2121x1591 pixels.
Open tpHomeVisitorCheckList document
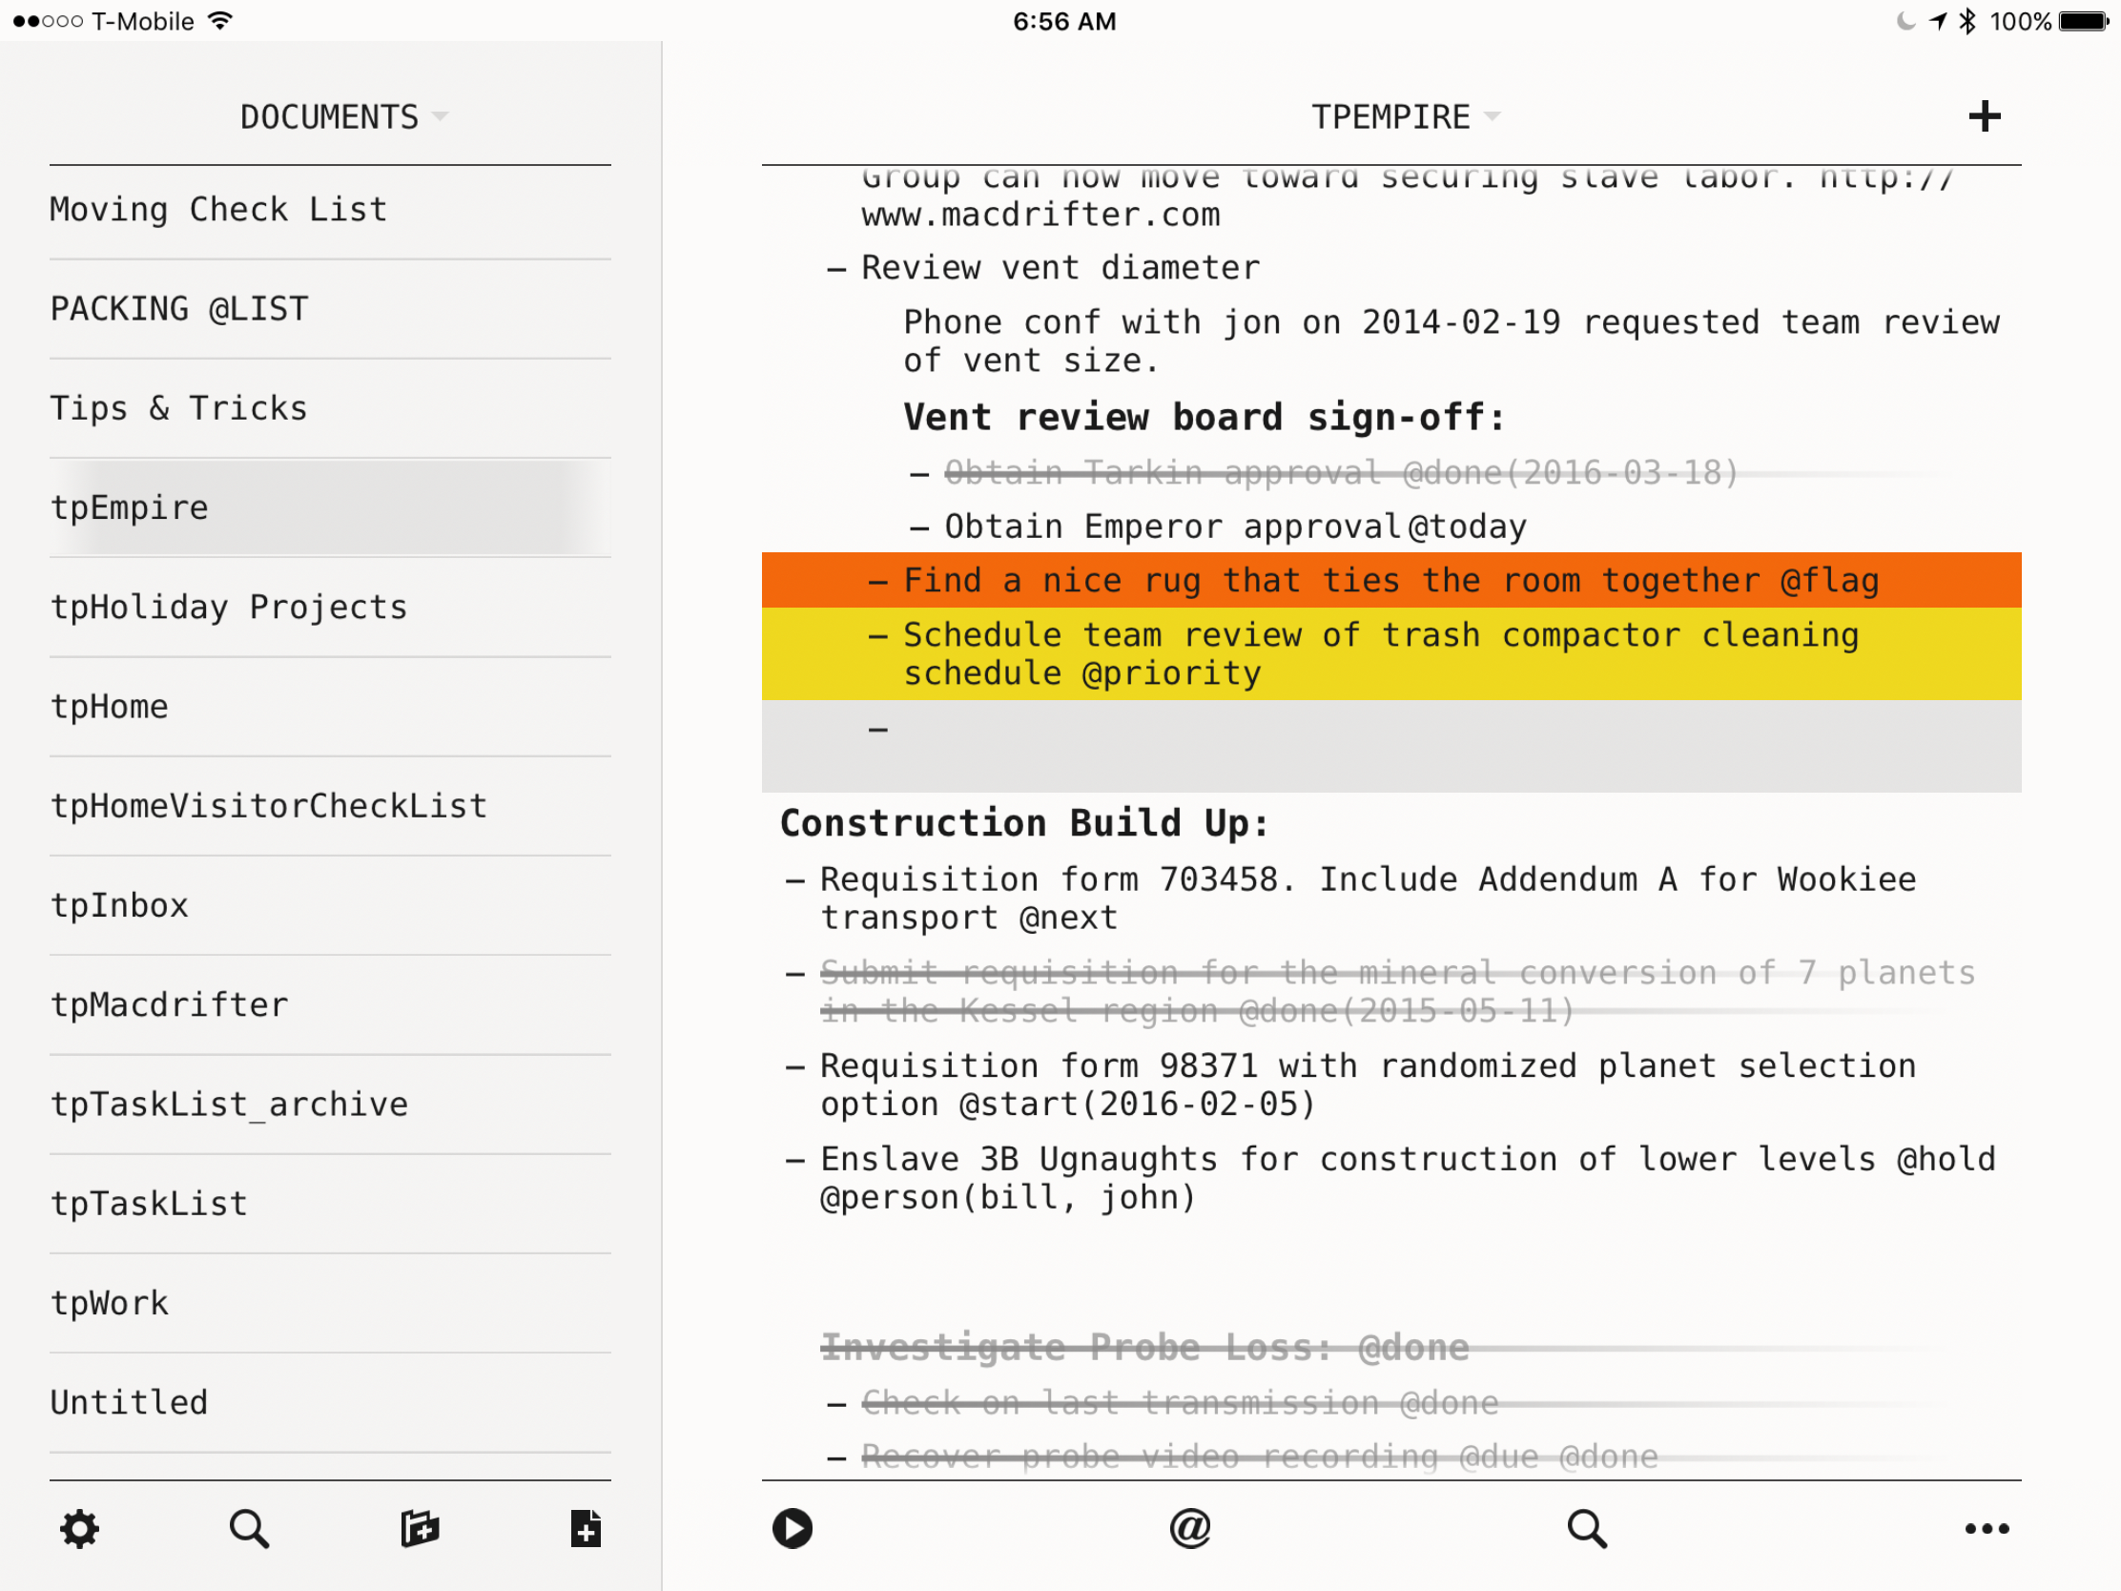330,807
